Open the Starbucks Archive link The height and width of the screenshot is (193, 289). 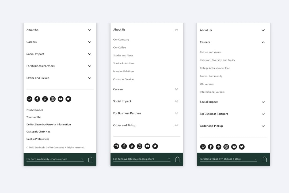(123, 63)
